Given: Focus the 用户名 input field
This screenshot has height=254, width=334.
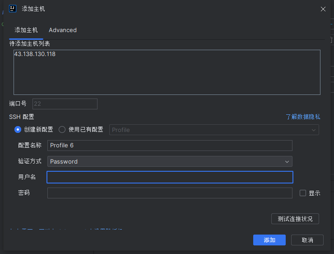Looking at the screenshot, I should click(170, 177).
